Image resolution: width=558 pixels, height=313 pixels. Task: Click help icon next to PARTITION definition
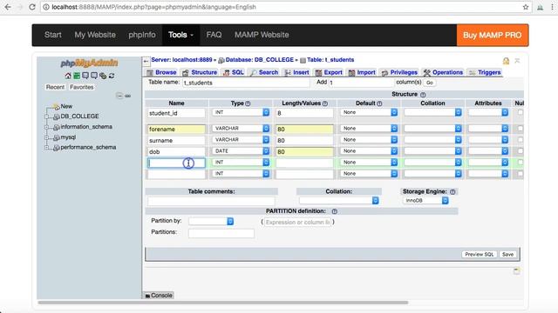pos(335,211)
